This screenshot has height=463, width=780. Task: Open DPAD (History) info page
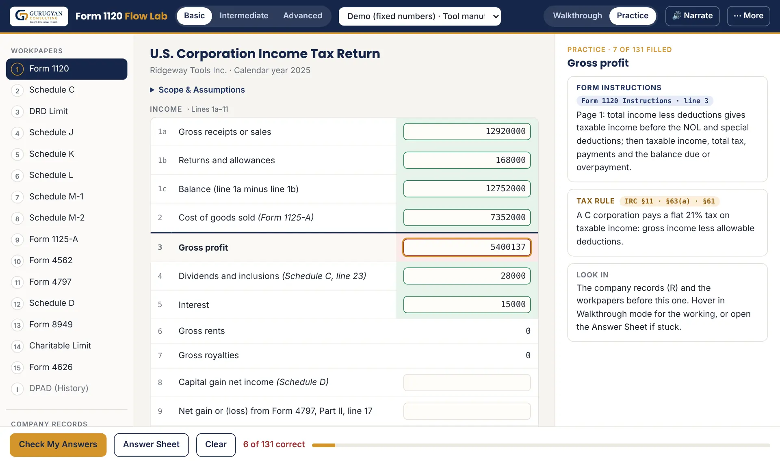pyautogui.click(x=67, y=389)
